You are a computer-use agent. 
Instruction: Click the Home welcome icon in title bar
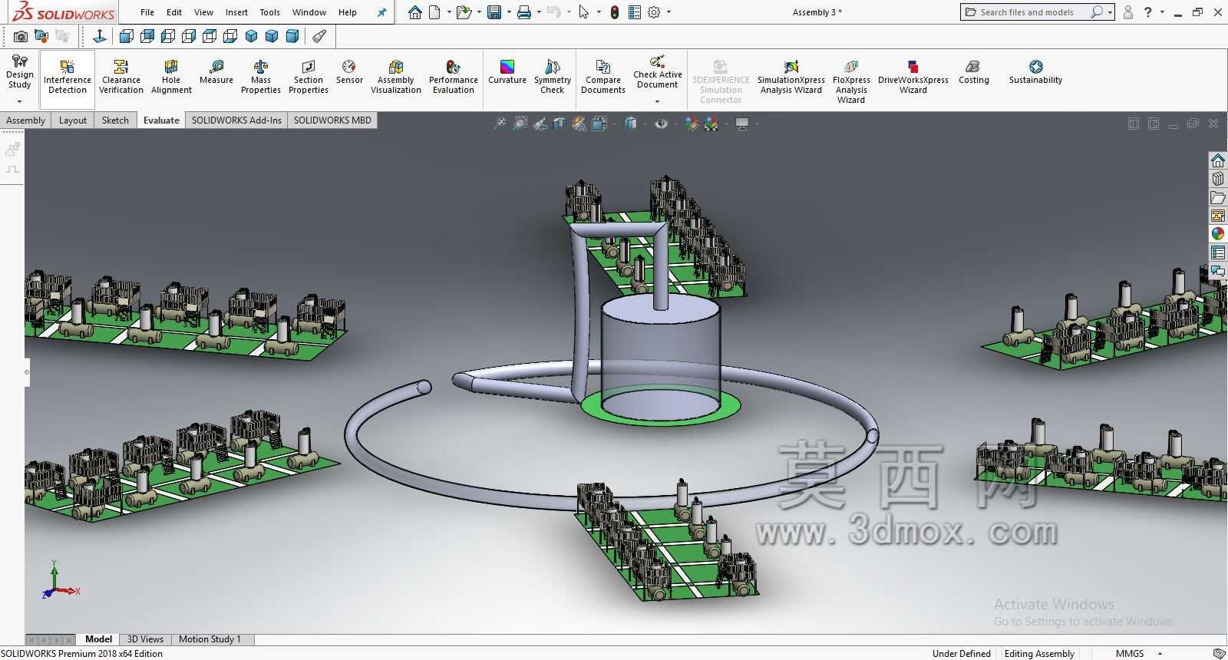pyautogui.click(x=415, y=12)
